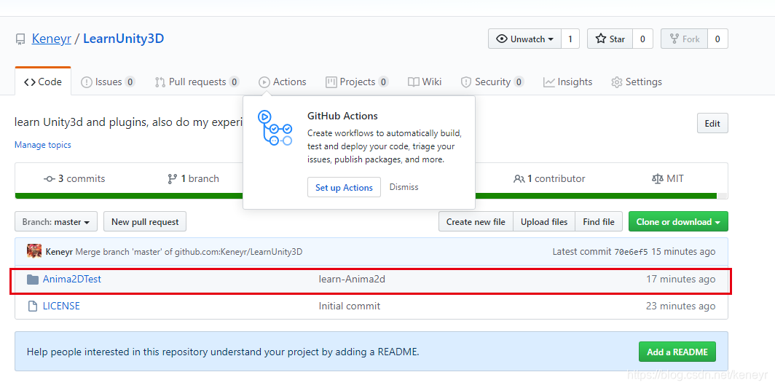Open the Pull requests tab
The width and height of the screenshot is (775, 388).
[x=197, y=82]
